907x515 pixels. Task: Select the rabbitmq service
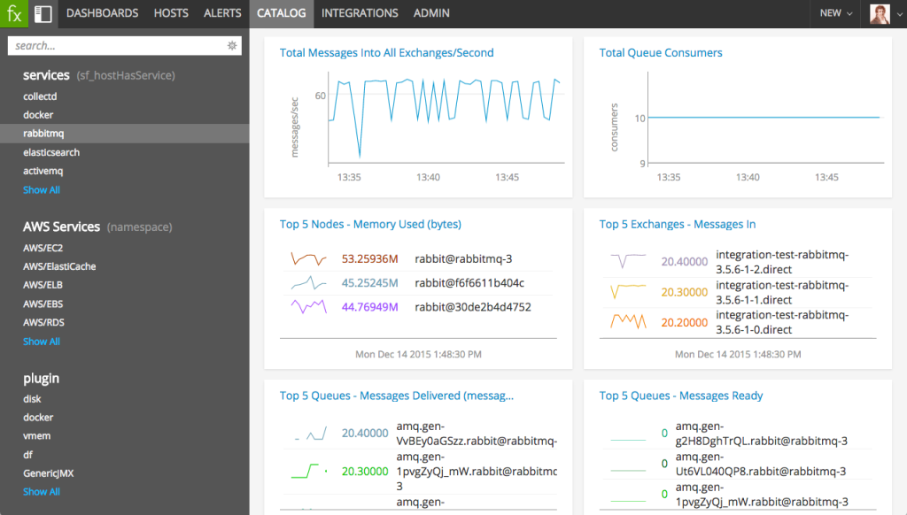124,134
